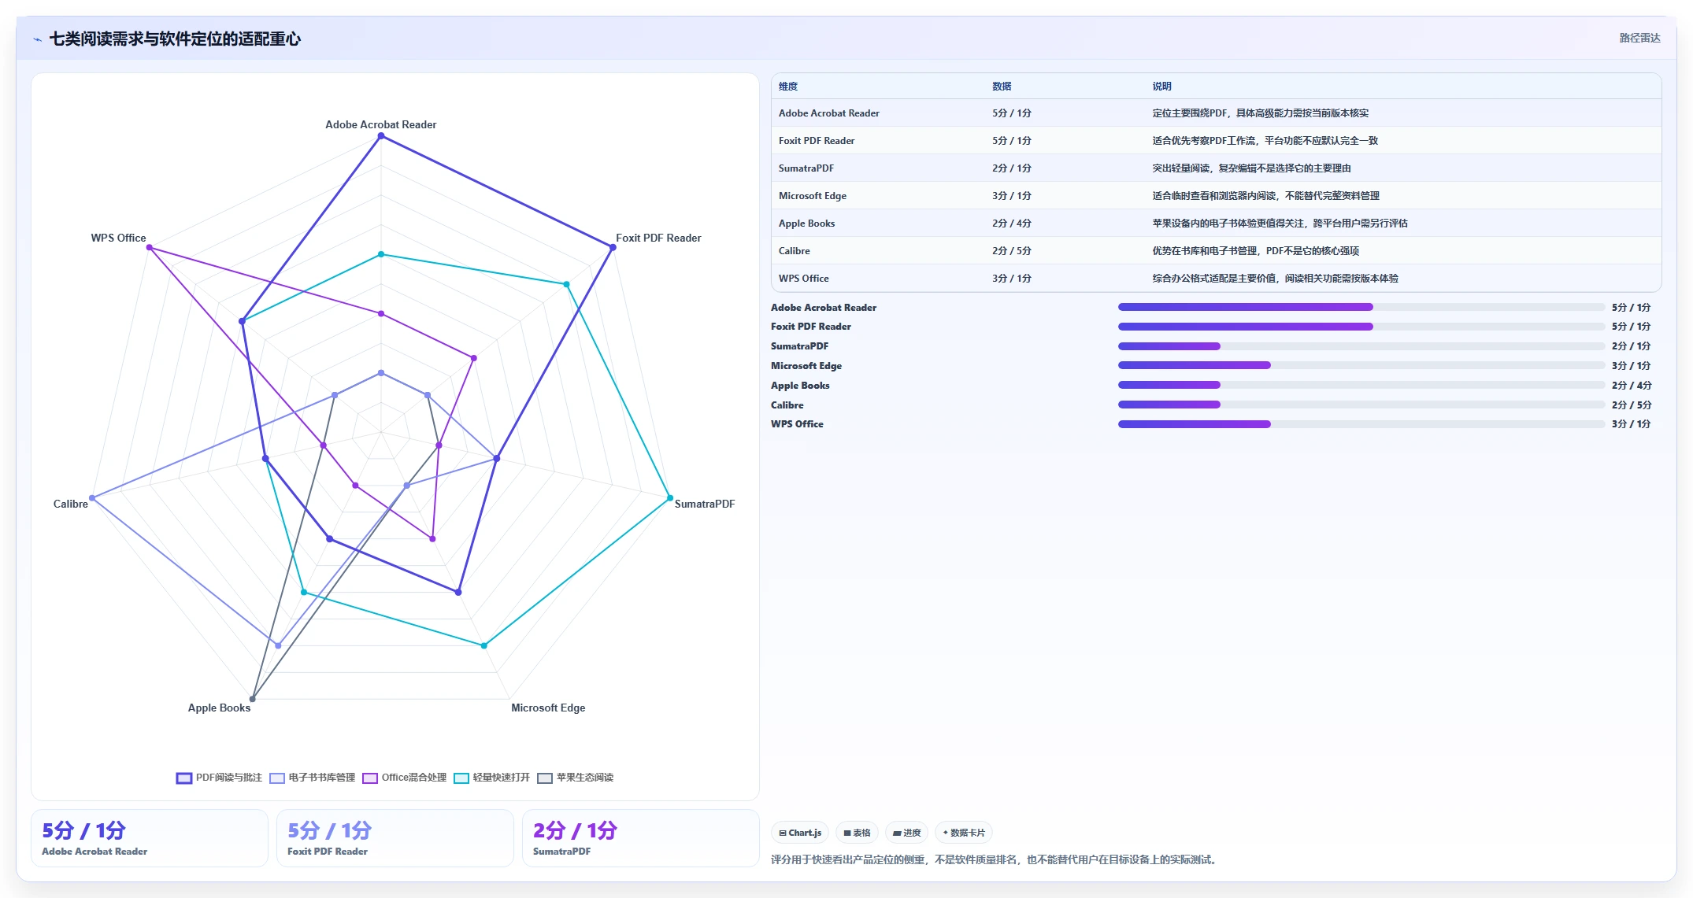
Task: Select the SumatraPDF table row name
Action: pyautogui.click(x=806, y=168)
